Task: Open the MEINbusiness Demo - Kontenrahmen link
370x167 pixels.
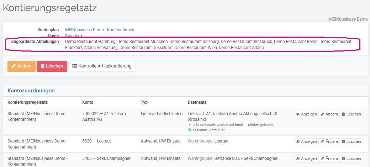Action: 100,30
